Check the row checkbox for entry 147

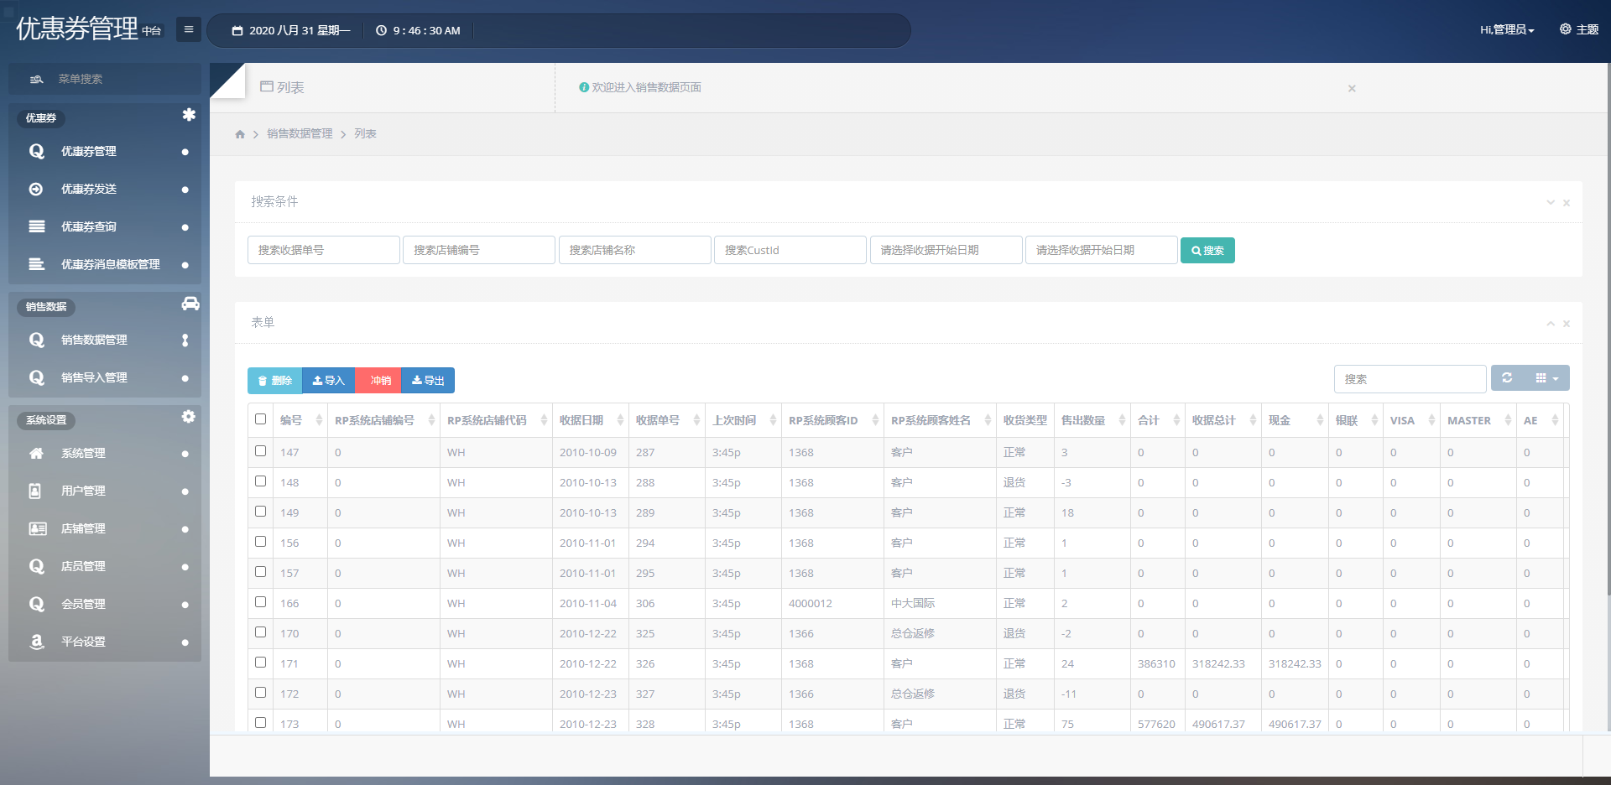click(261, 451)
